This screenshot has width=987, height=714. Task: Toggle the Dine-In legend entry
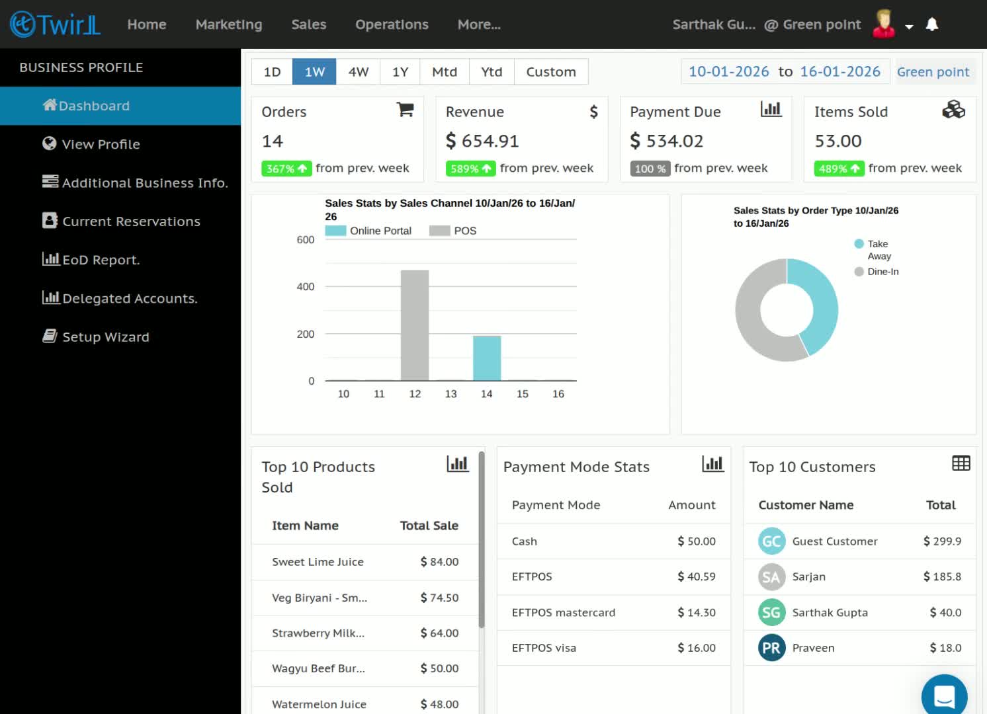(877, 272)
